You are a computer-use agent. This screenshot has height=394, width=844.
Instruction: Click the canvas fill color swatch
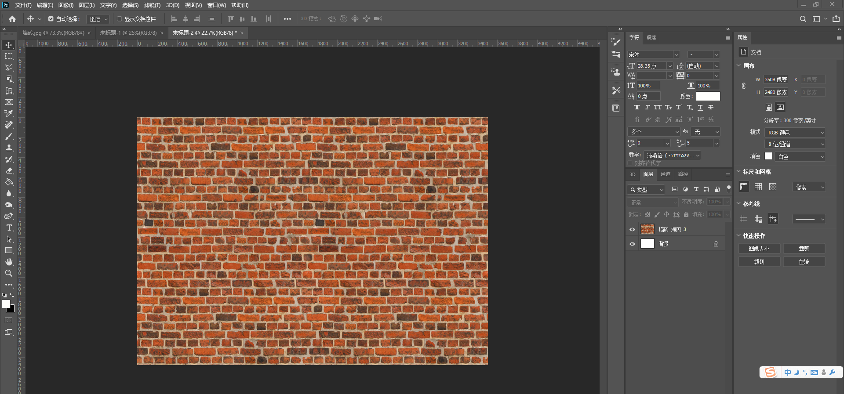pyautogui.click(x=768, y=156)
